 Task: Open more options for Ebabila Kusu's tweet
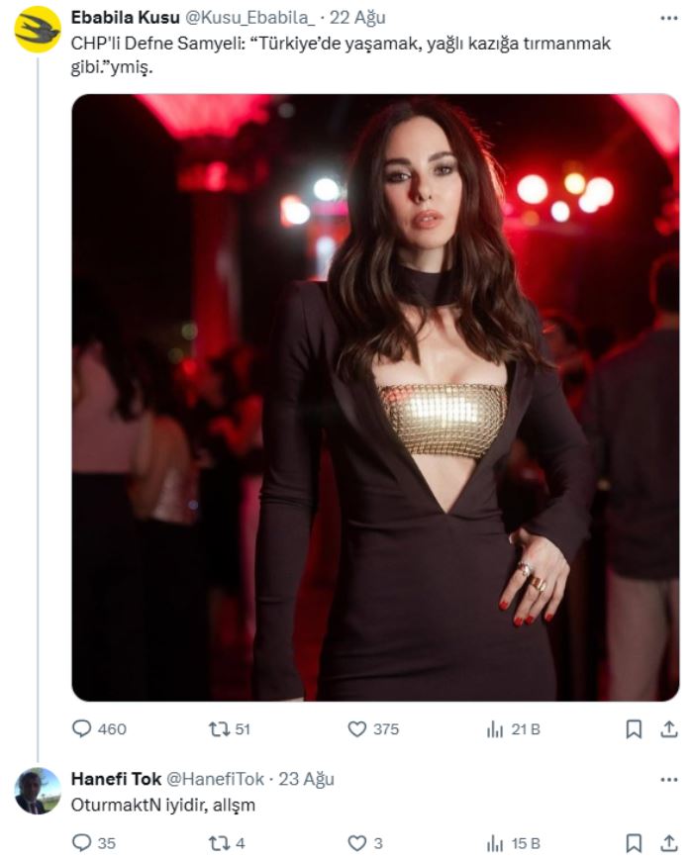pos(669,18)
